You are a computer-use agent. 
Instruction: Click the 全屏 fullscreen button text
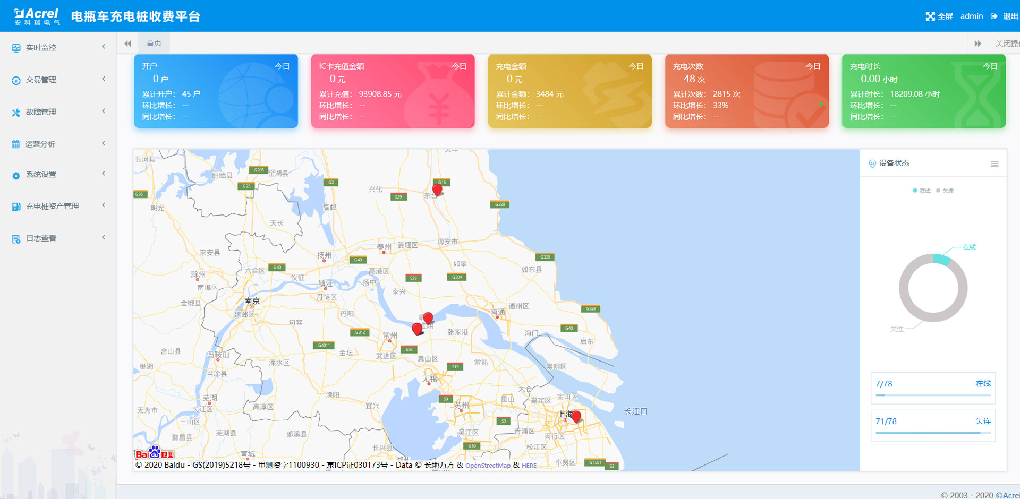click(x=946, y=16)
